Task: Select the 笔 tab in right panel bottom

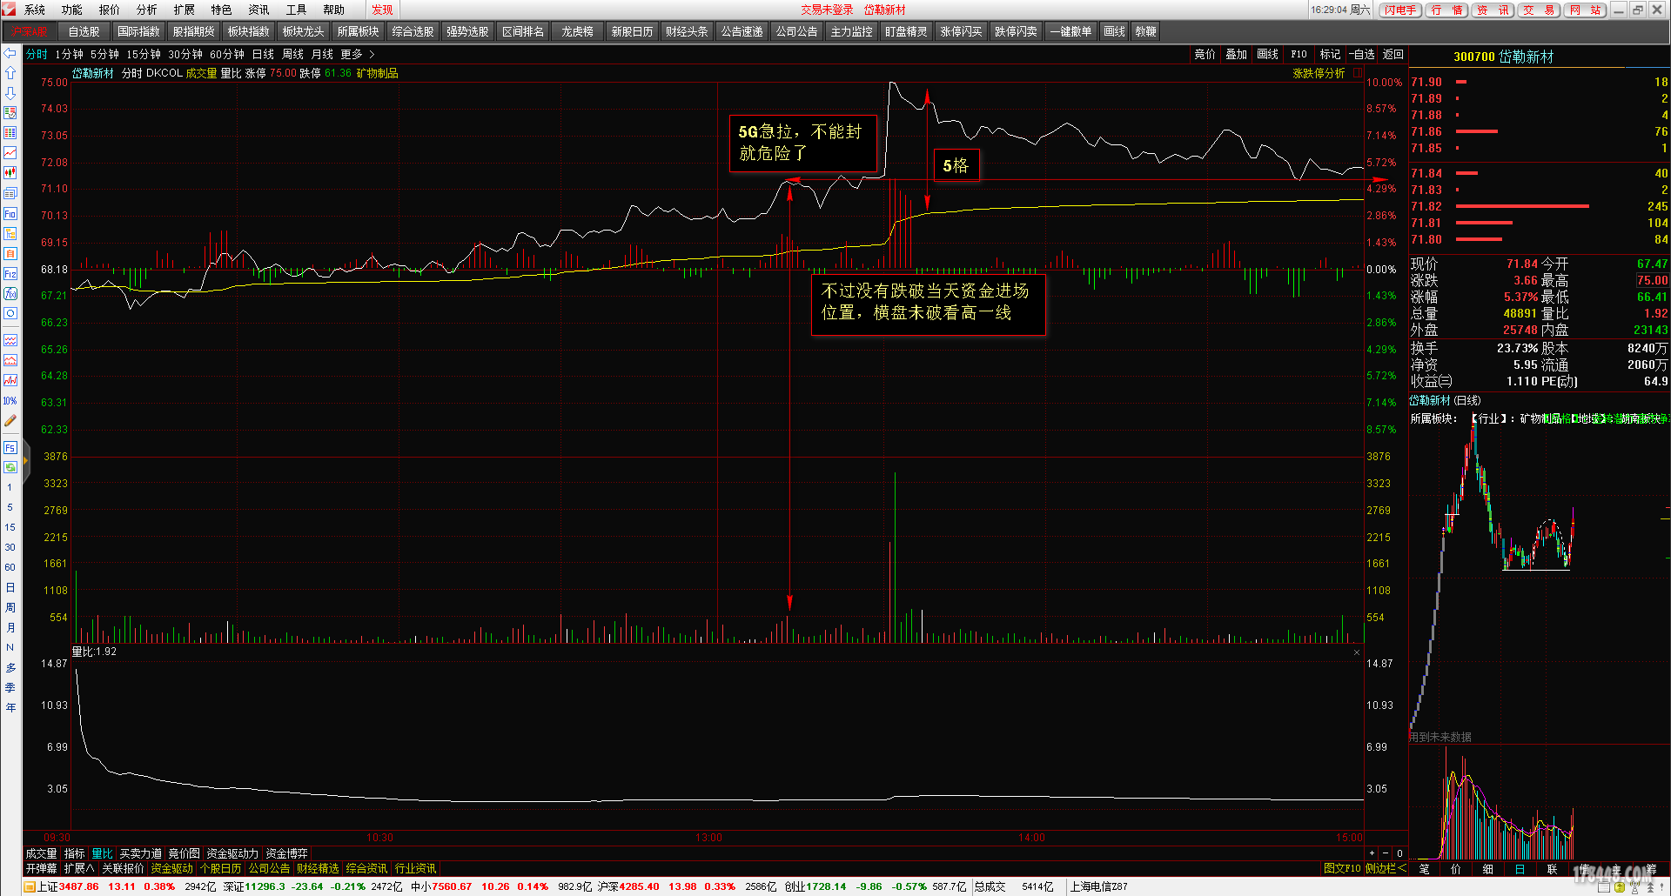Action: pyautogui.click(x=1425, y=869)
